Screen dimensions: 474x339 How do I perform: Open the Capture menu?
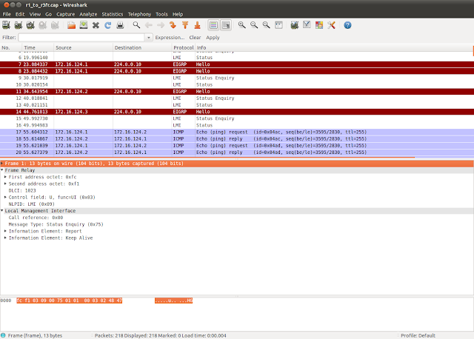(x=66, y=14)
